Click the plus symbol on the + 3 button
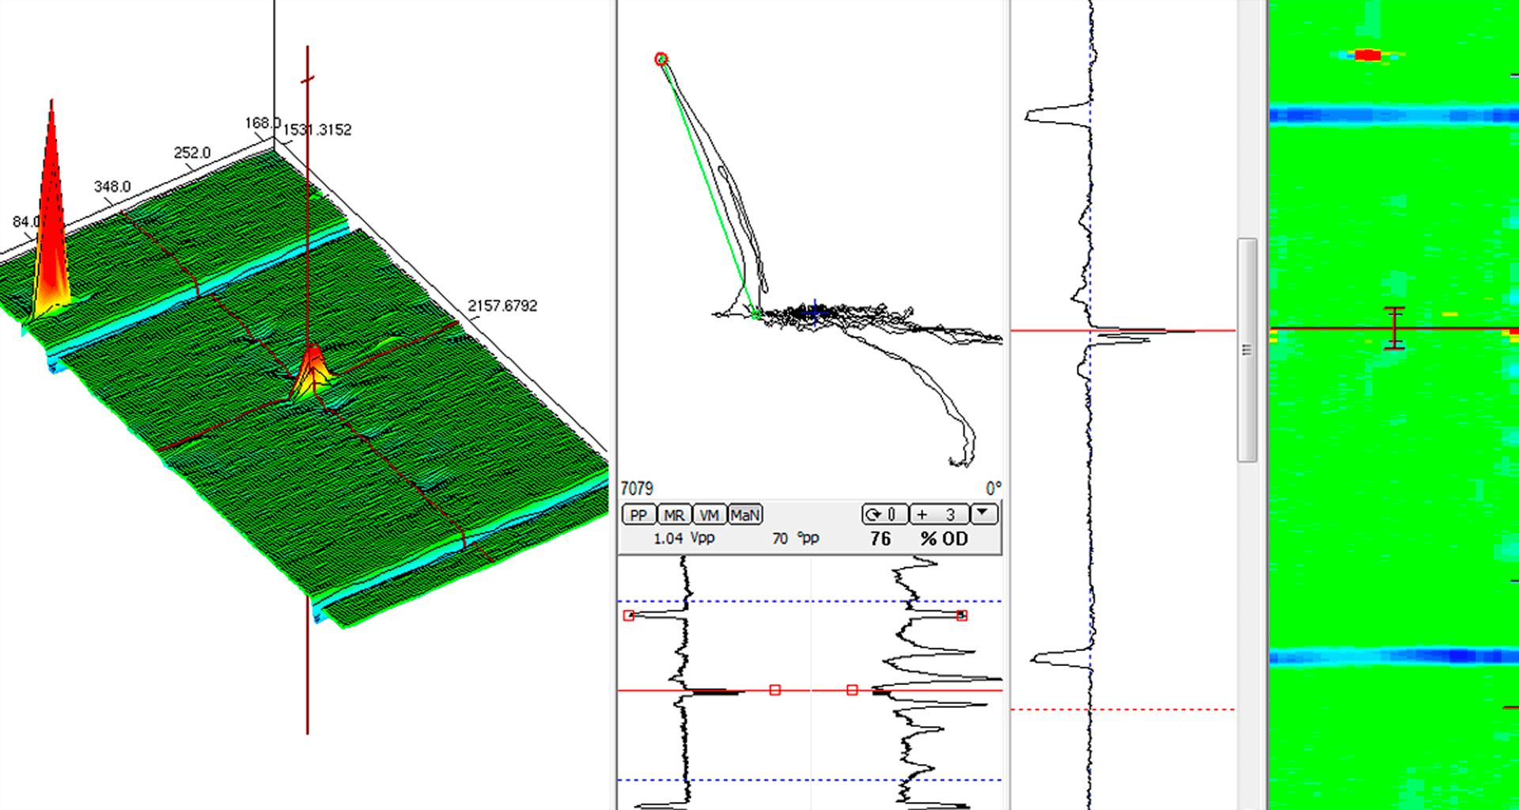Viewport: 1519px width, 810px height. click(922, 514)
